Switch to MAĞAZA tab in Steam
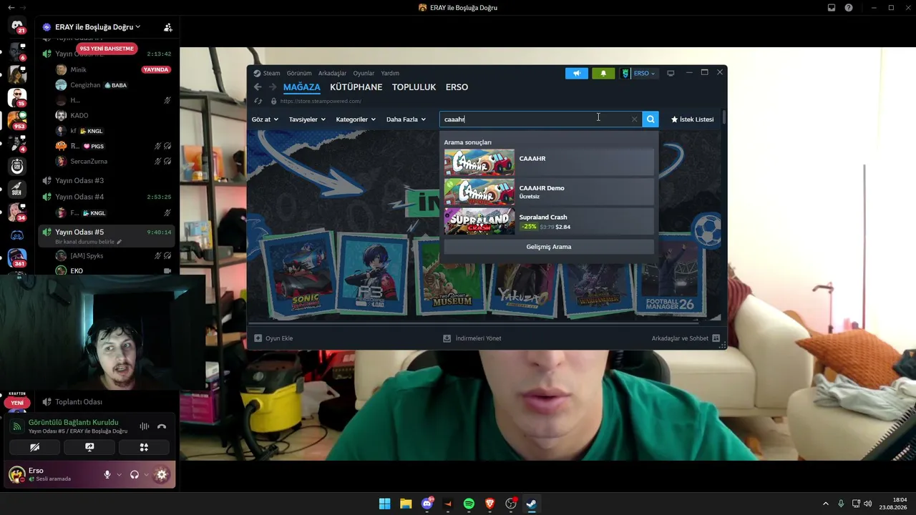916x515 pixels. tap(301, 87)
